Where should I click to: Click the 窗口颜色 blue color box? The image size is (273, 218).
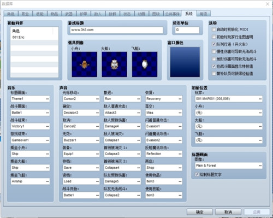185,62
